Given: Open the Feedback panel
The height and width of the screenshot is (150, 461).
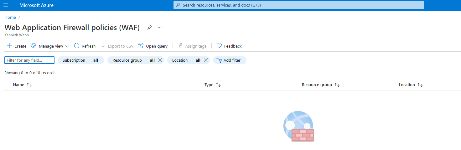Looking at the screenshot, I should coord(229,46).
